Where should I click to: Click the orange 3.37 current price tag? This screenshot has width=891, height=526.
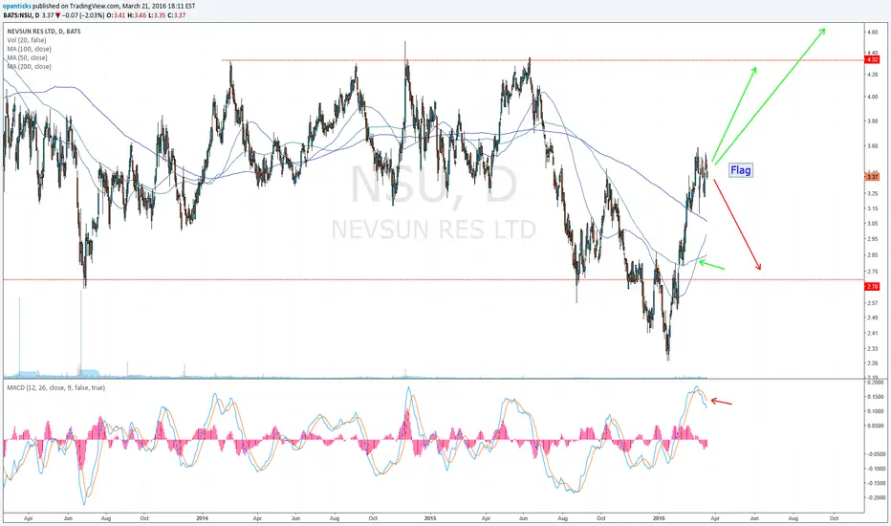click(x=872, y=177)
